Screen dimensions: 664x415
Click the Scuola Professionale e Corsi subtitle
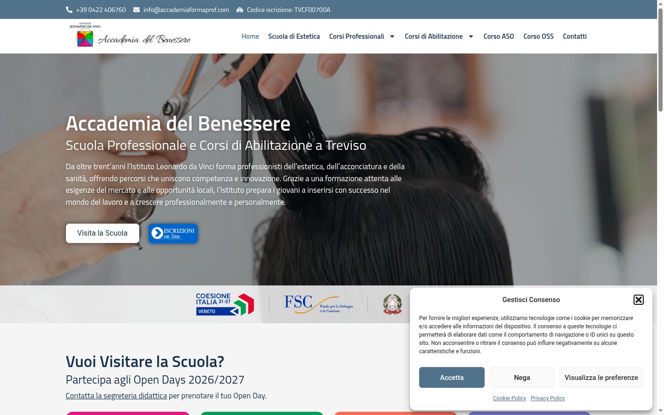click(x=216, y=145)
